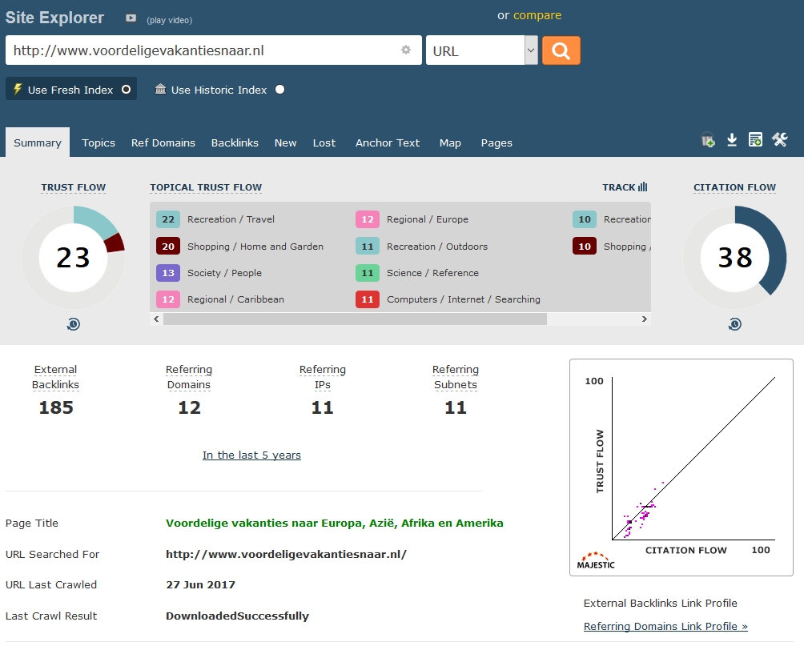The width and height of the screenshot is (804, 650).
Task: Open the URL scope dropdown
Action: [481, 50]
